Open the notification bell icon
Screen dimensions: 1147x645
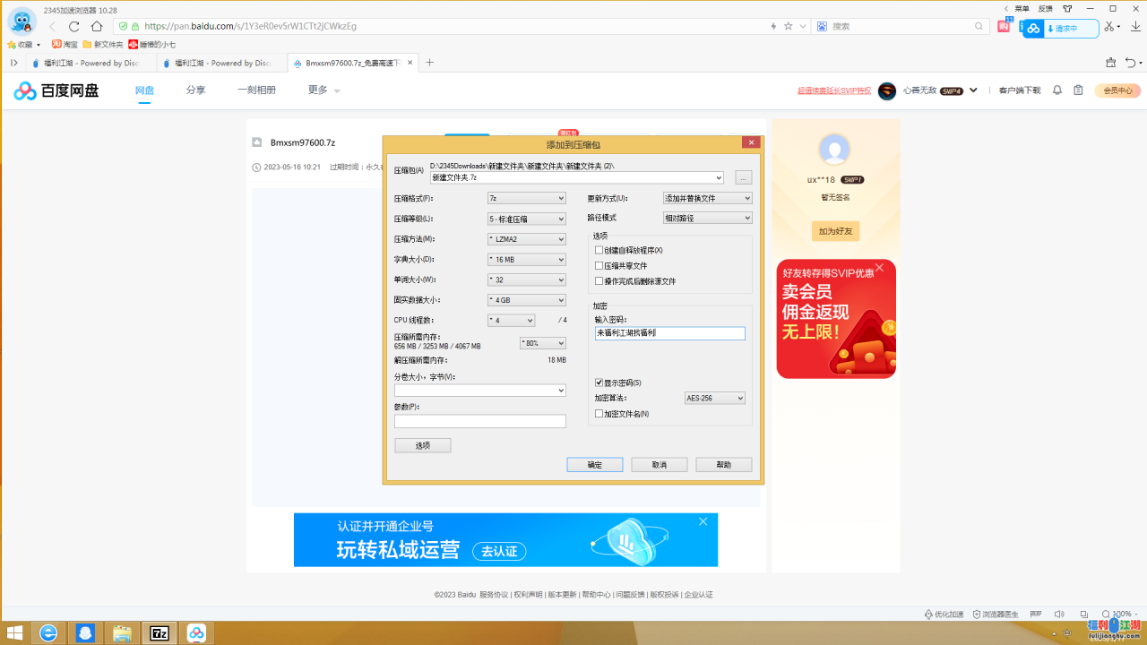point(1057,90)
